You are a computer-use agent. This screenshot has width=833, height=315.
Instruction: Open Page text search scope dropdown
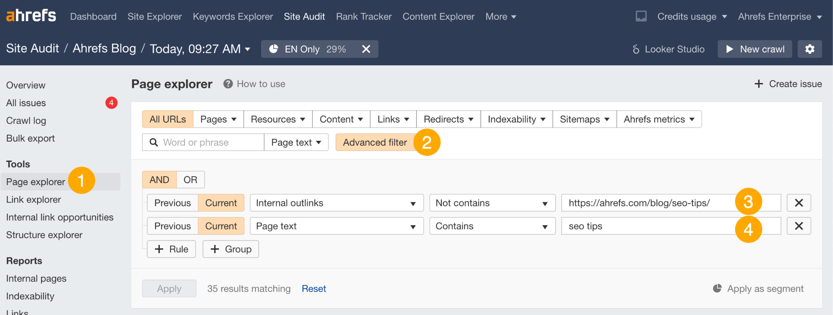click(x=296, y=142)
